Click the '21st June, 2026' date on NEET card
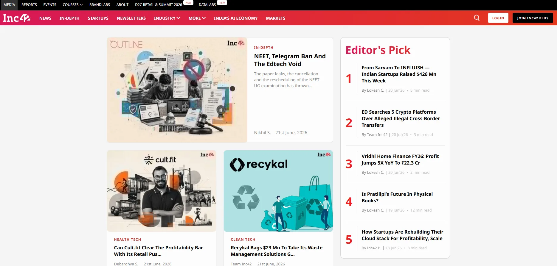The image size is (557, 266). coord(291,133)
